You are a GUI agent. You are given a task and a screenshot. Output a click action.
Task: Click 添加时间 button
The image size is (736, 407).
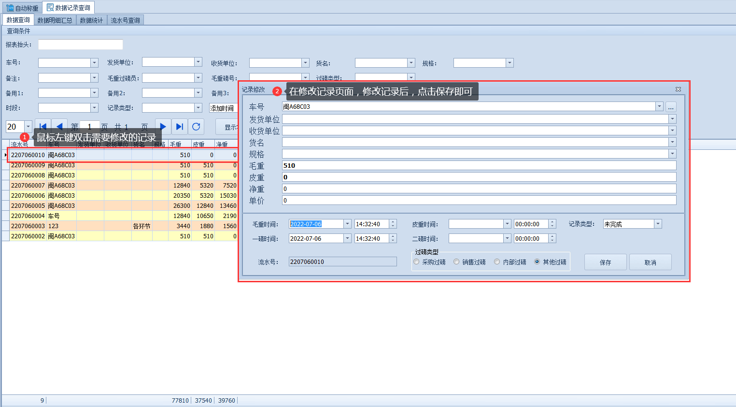coord(223,108)
